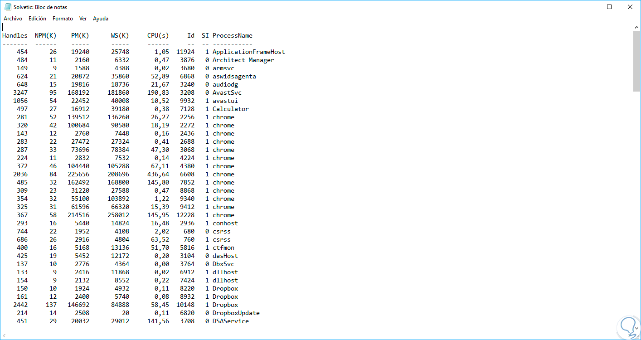Click the Notepad icon in the title bar
Image resolution: width=641 pixels, height=340 pixels.
7,7
